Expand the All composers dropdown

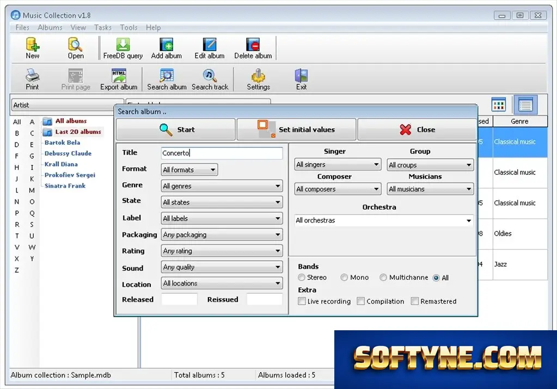click(x=338, y=189)
